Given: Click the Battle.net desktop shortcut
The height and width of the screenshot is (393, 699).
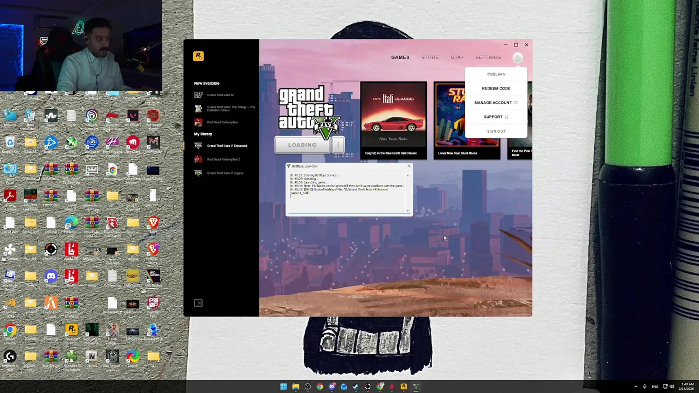Looking at the screenshot, I should [51, 145].
